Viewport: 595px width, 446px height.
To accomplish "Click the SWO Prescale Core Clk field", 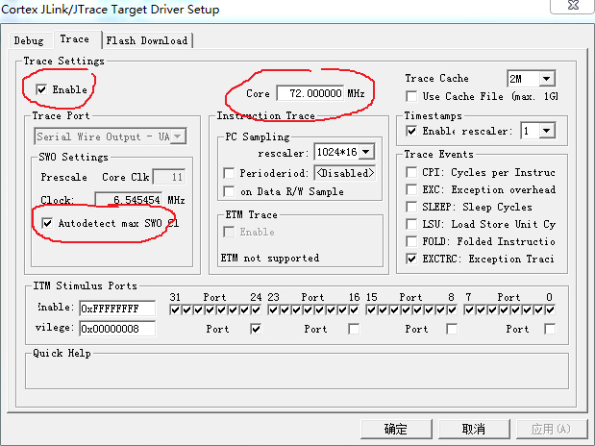I will click(x=169, y=177).
